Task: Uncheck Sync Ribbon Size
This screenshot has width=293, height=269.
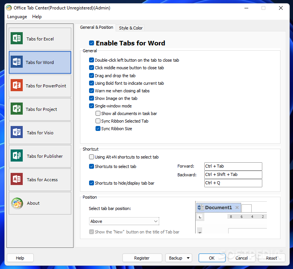Action: (98, 129)
